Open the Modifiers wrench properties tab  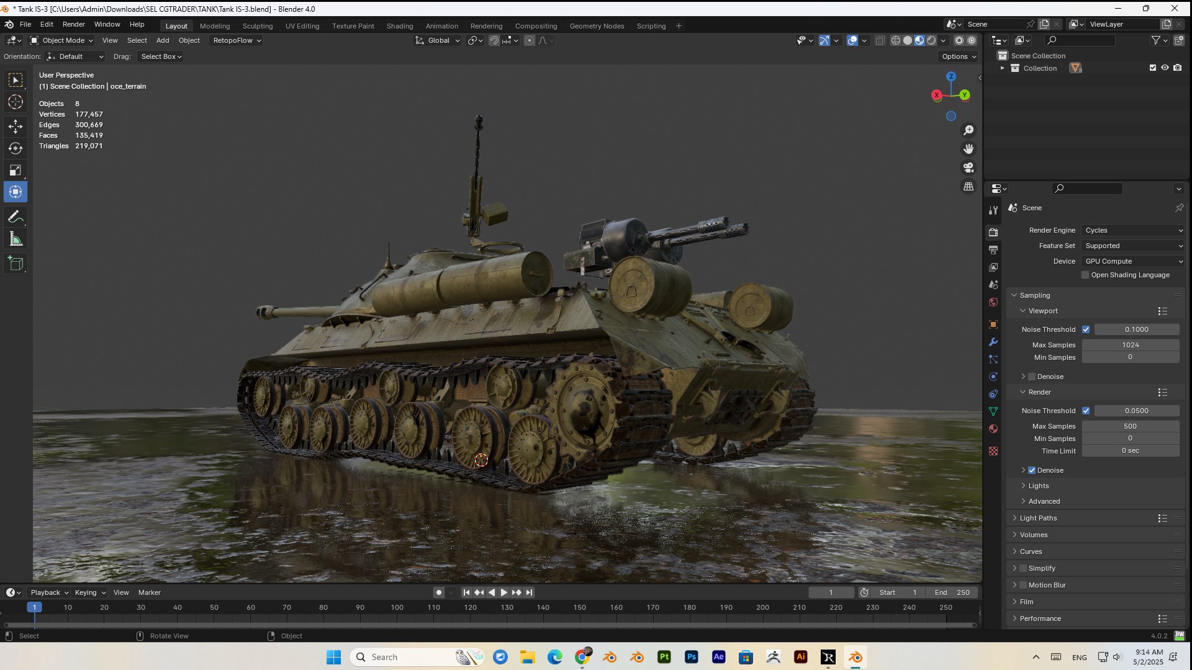pos(993,342)
